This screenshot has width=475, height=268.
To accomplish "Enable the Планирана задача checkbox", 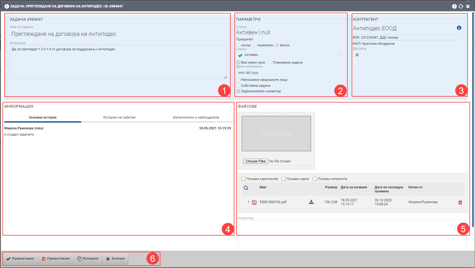I will click(270, 62).
